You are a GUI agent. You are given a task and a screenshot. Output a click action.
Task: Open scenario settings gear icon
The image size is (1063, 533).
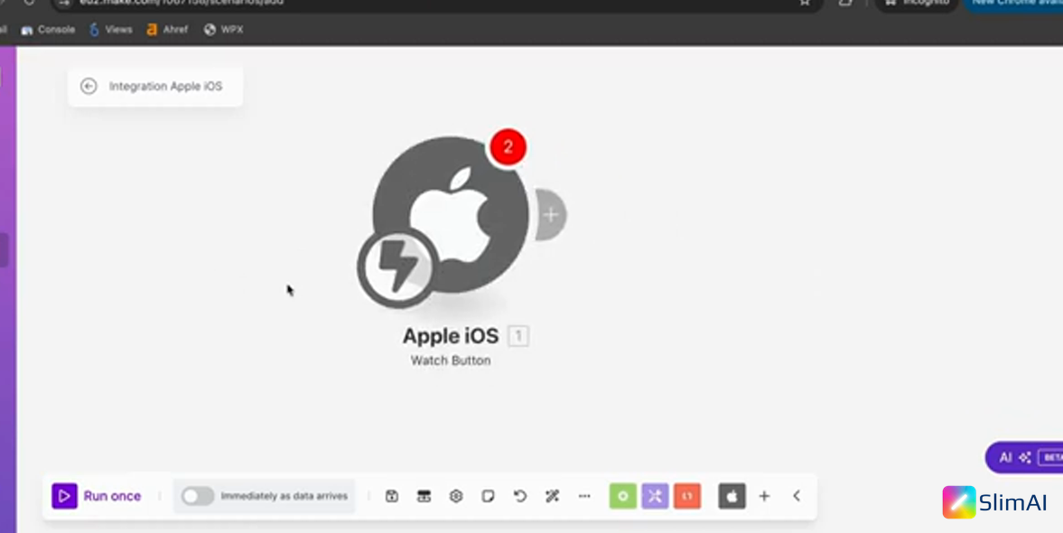coord(455,496)
